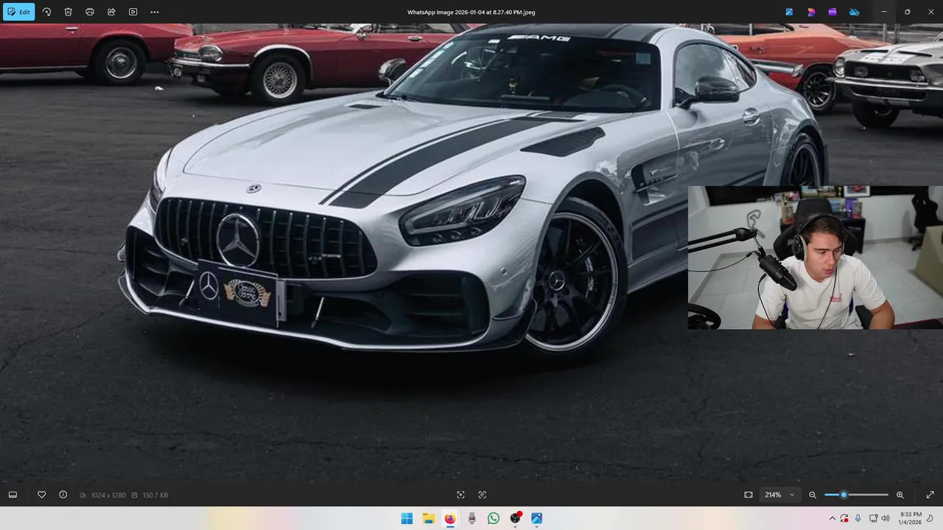The image size is (943, 530).
Task: Activate the visual search scan icon
Action: 460,495
